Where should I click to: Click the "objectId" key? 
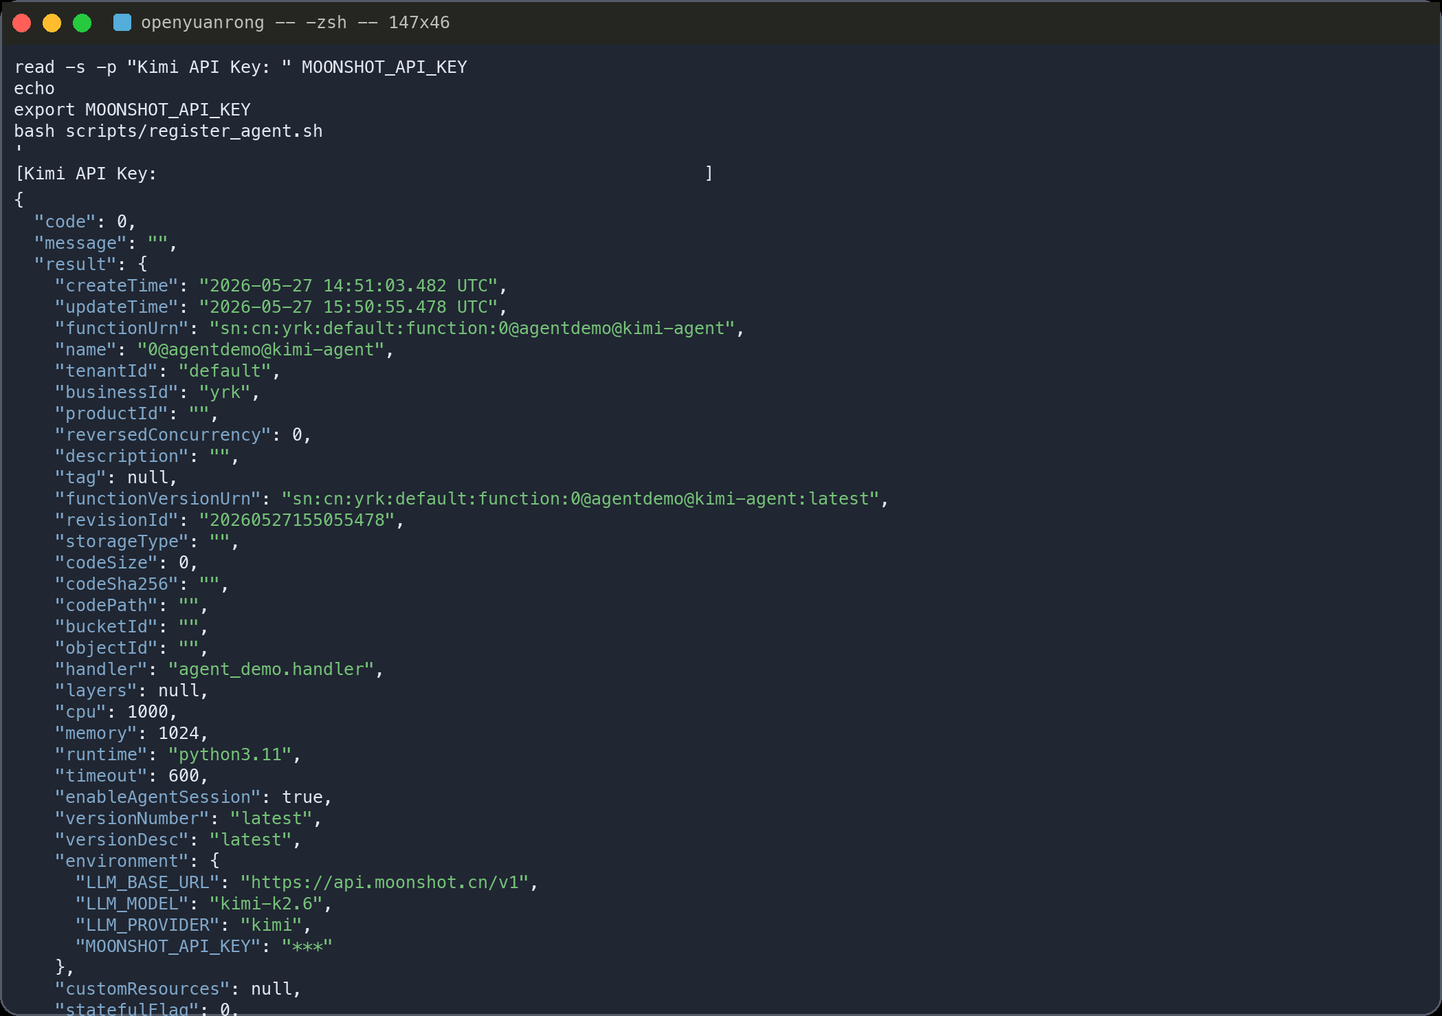point(106,648)
